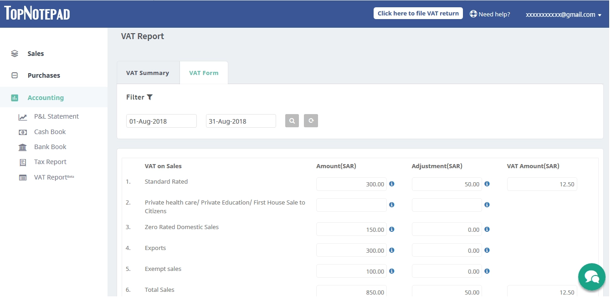Switch to the VAT Summary tab
611x300 pixels.
coord(148,72)
